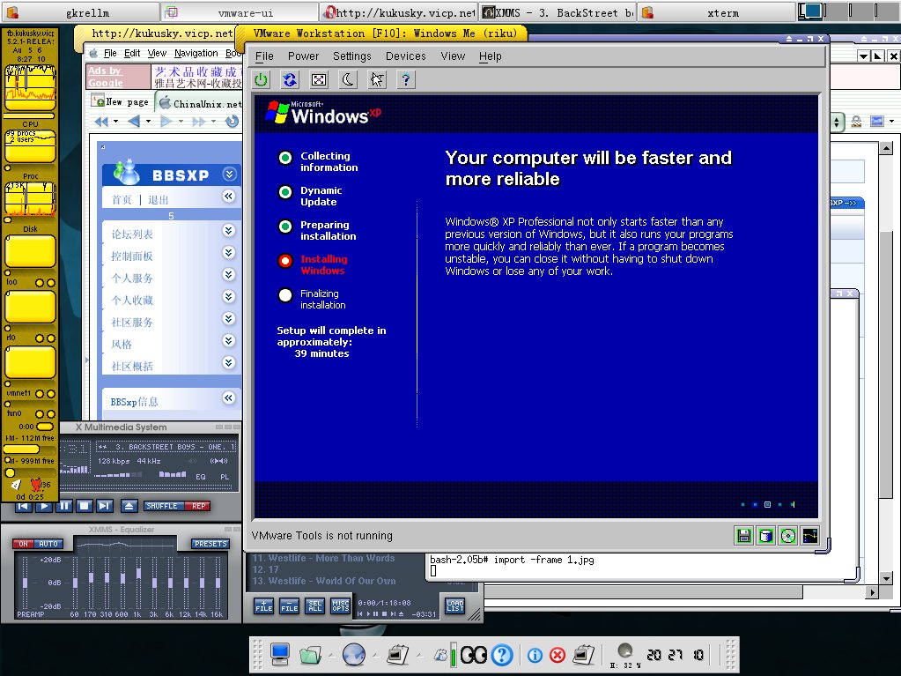Click the CD-ROM device icon in VMware status bar
Image resolution: width=901 pixels, height=676 pixels.
click(x=787, y=536)
